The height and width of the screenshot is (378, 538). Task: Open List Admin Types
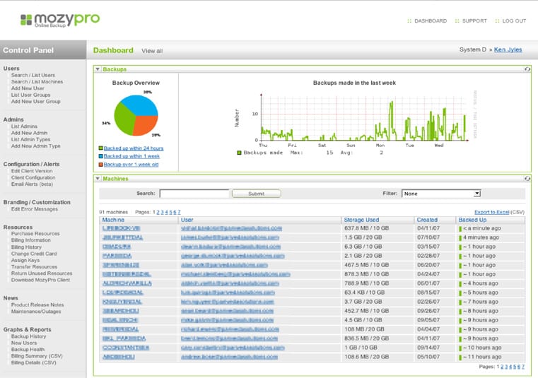[30, 139]
